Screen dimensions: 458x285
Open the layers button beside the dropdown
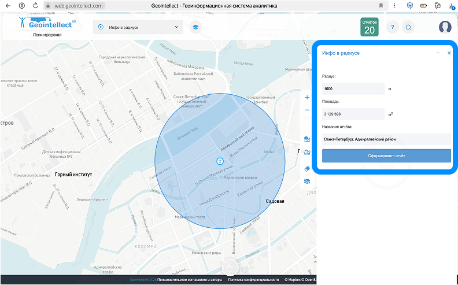coord(195,27)
